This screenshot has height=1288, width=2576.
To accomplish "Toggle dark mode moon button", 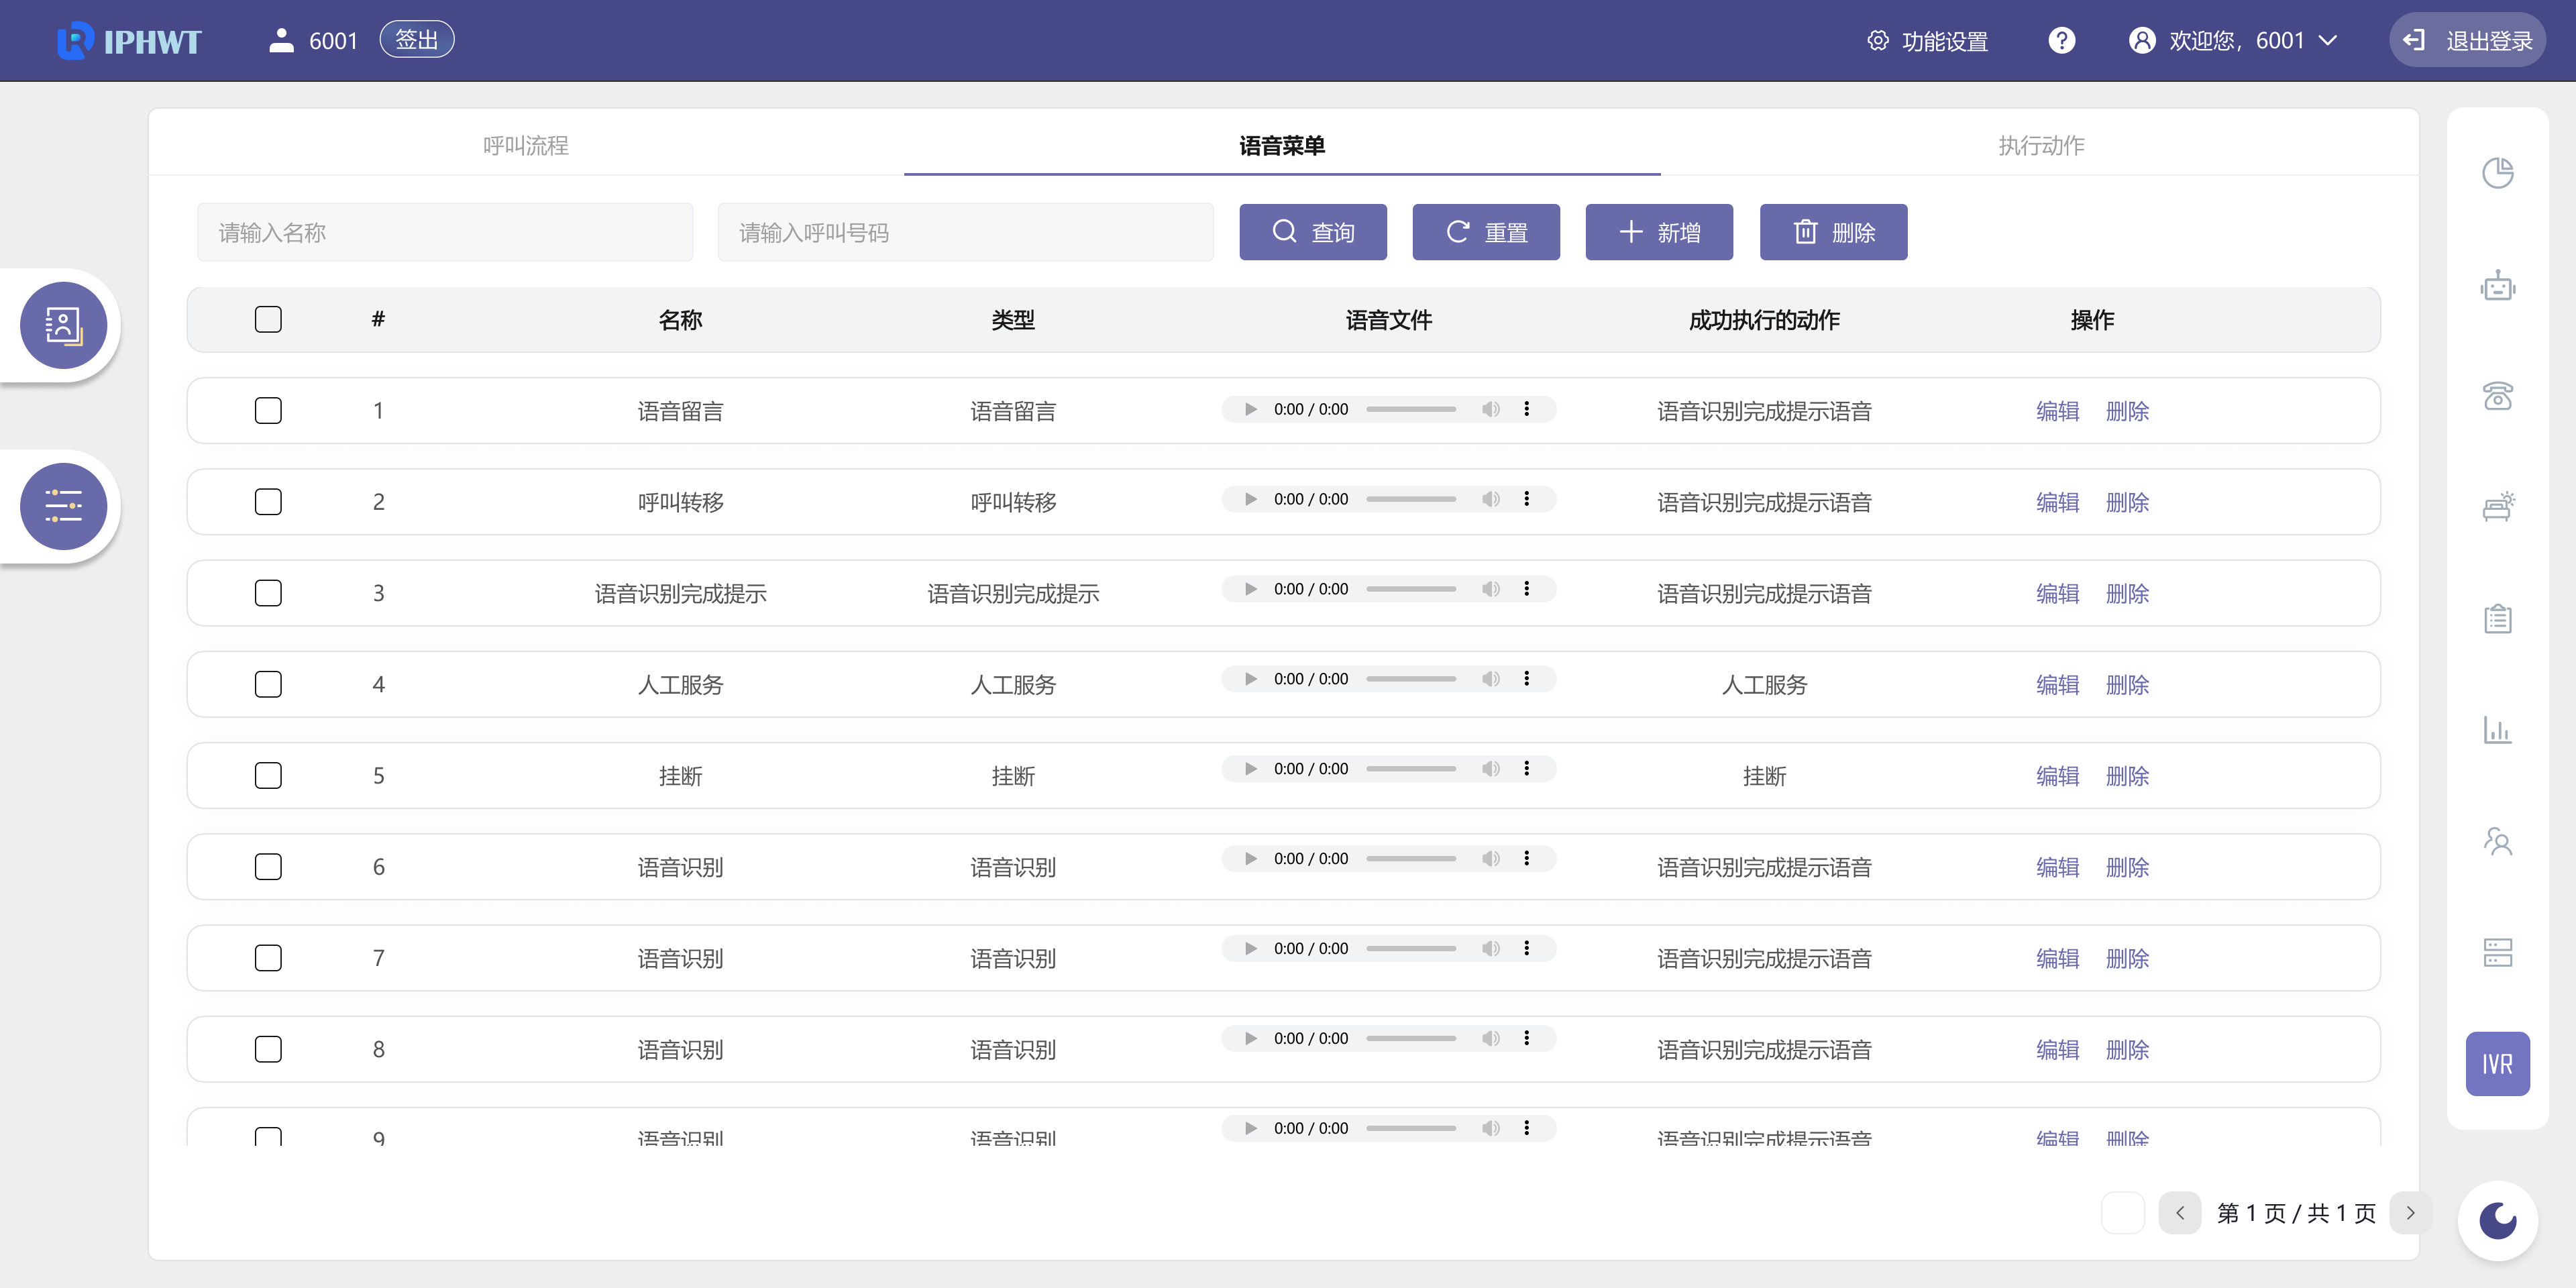I will tap(2497, 1220).
